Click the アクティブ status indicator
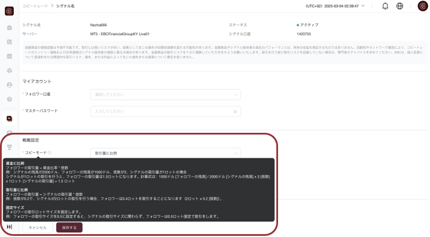 tap(307, 25)
